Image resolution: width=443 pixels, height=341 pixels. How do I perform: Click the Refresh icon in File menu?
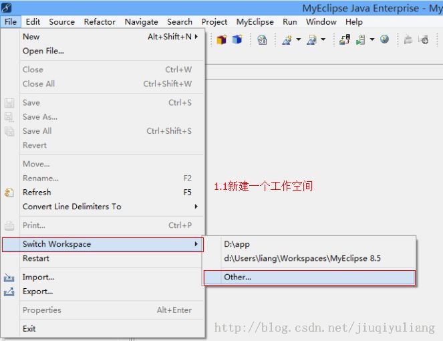[x=9, y=193]
